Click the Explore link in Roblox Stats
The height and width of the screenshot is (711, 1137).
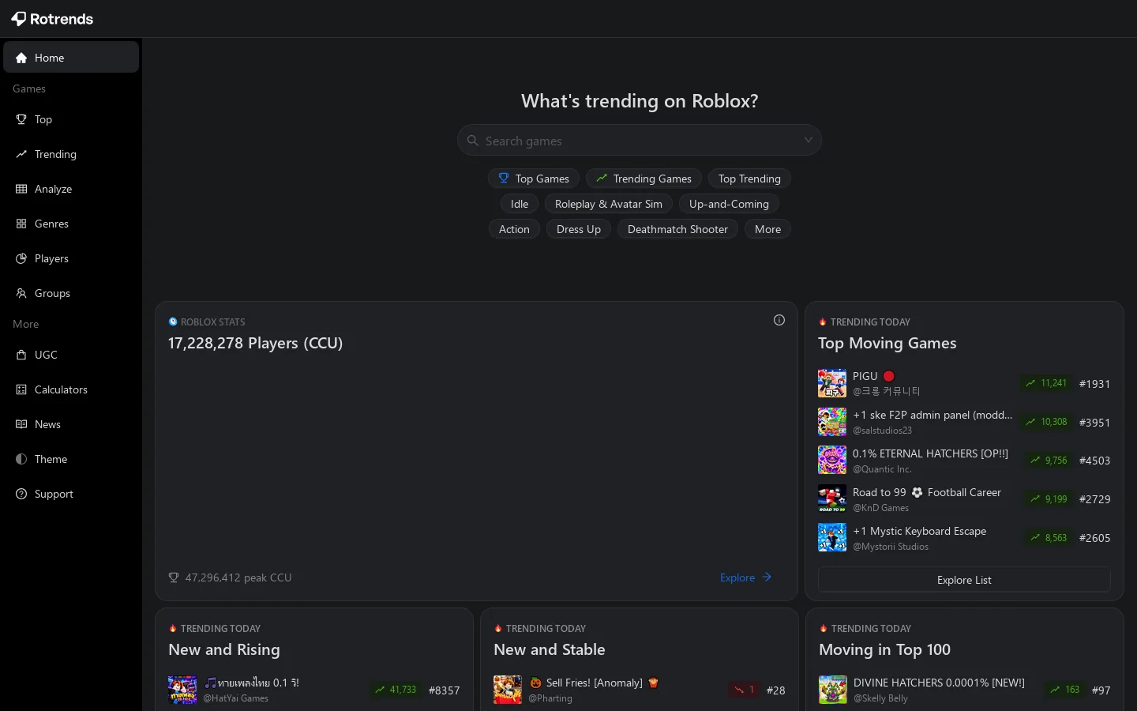(745, 577)
